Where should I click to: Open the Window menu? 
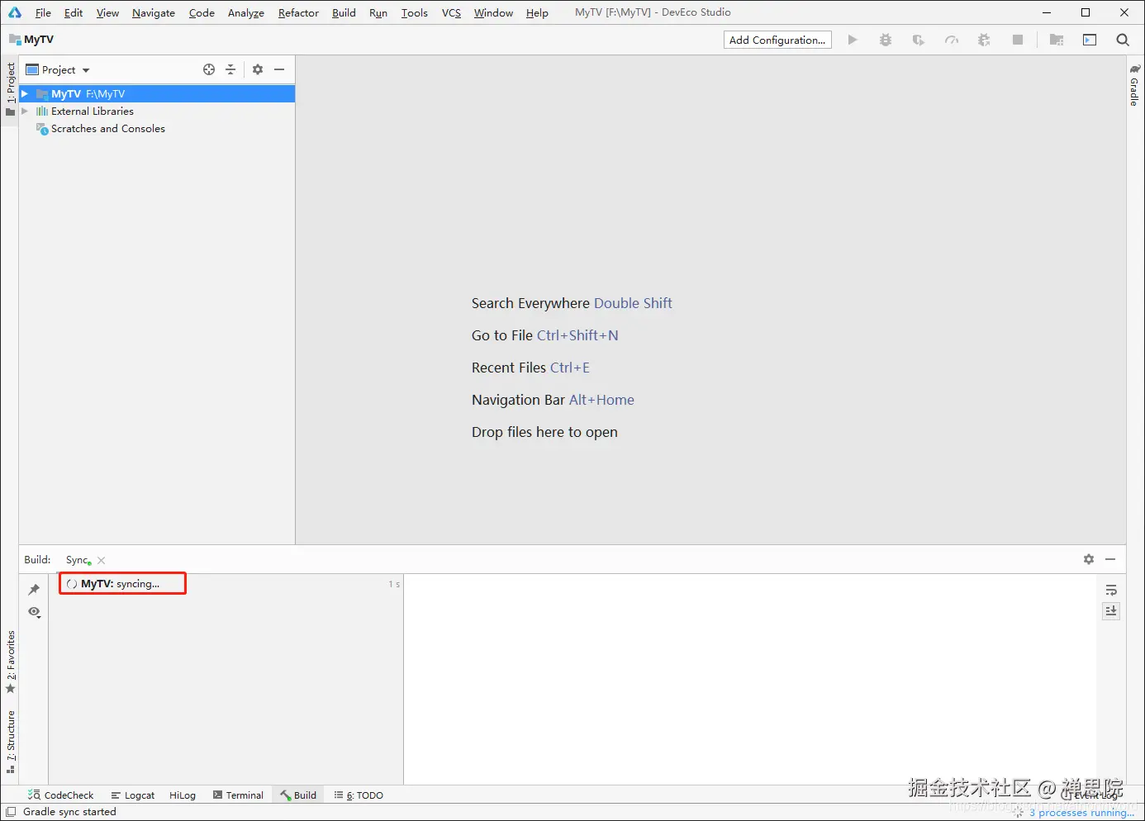(493, 12)
